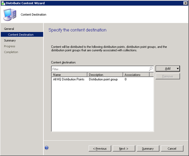Click the computer icon in wizard header
Screen dimensions: 189x156
point(10,15)
